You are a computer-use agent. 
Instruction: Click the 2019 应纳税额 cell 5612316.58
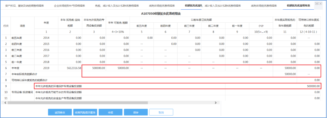(x=70, y=68)
